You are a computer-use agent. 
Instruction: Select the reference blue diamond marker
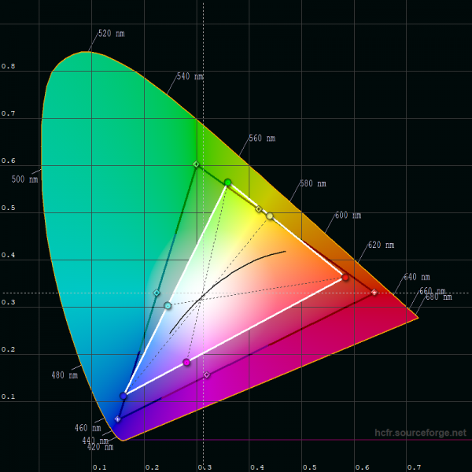[118, 419]
